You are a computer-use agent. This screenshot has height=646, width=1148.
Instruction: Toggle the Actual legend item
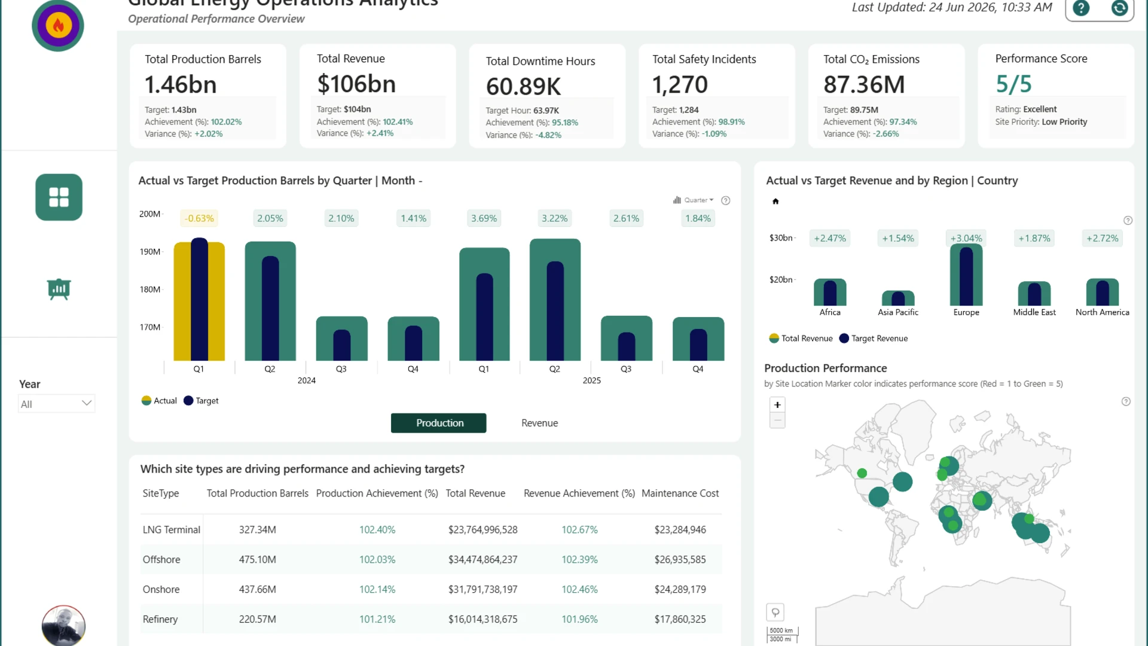(159, 401)
